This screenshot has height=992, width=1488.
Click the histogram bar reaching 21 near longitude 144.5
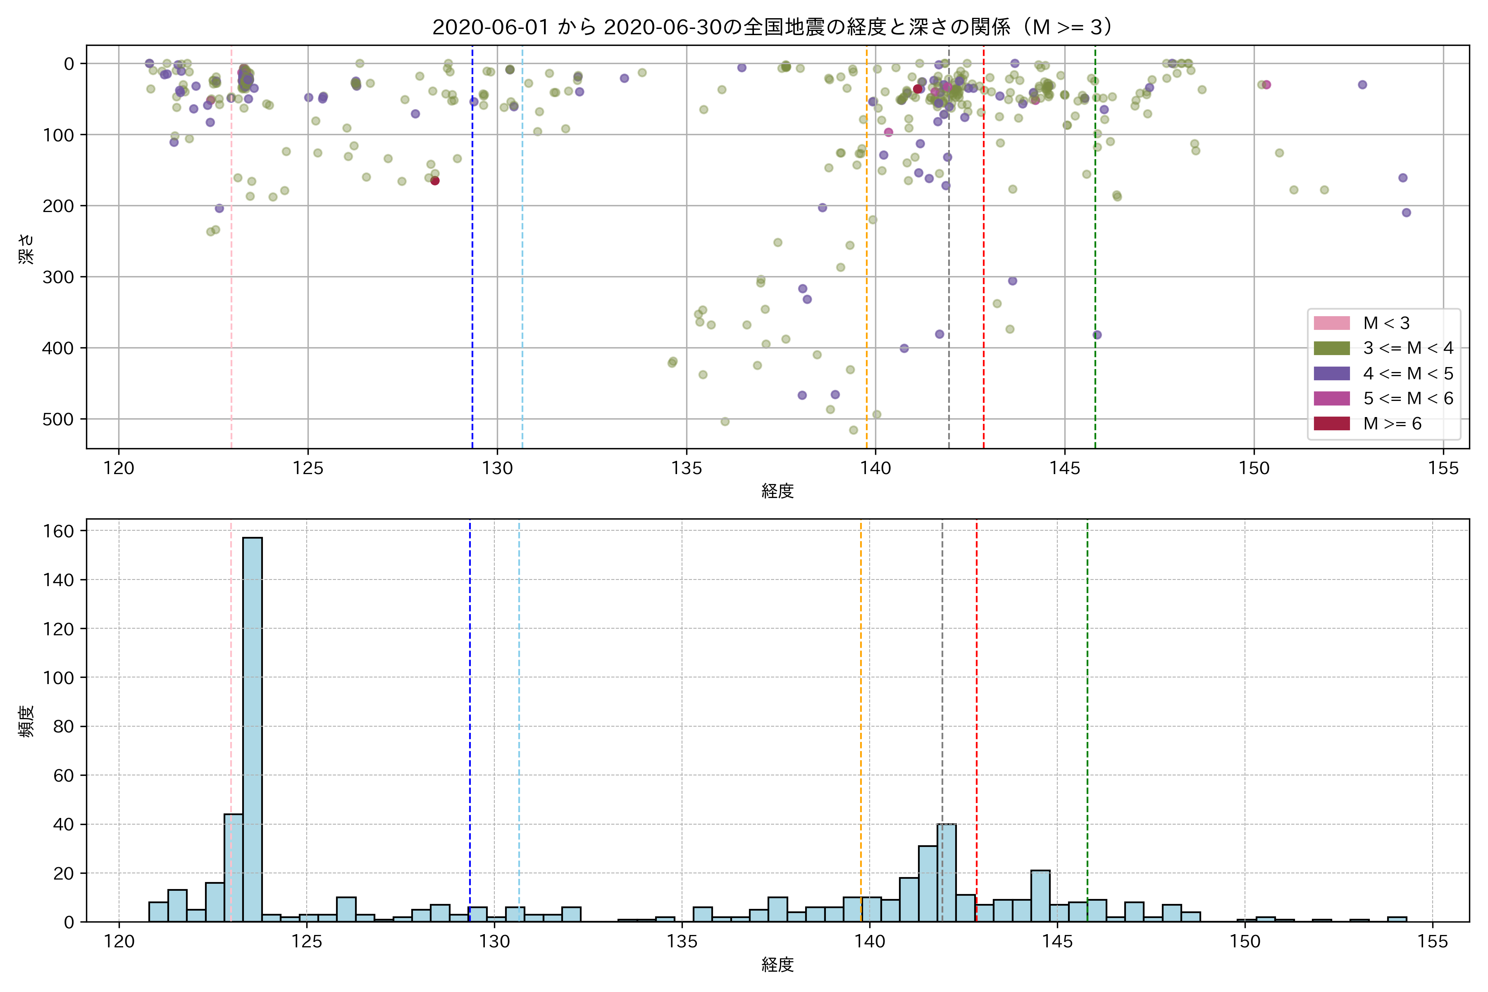(1040, 895)
